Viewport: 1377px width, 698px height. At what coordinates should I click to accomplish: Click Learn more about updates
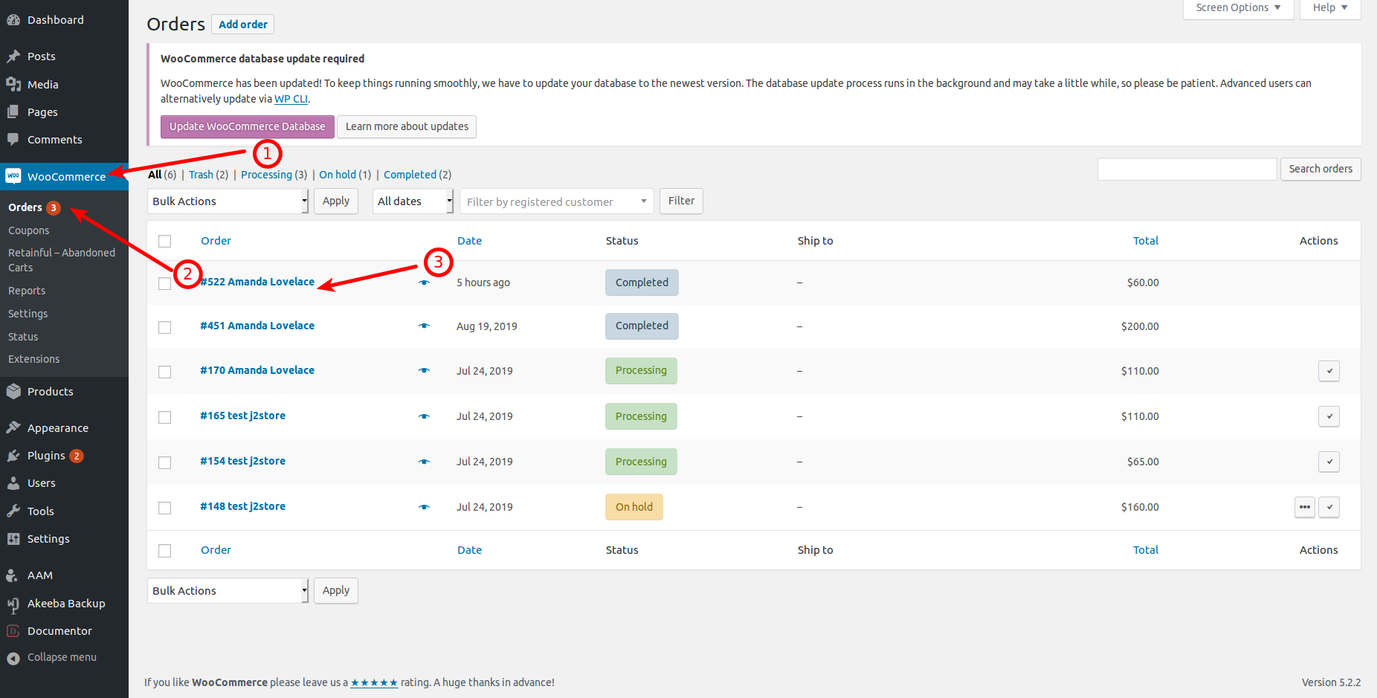coord(407,126)
